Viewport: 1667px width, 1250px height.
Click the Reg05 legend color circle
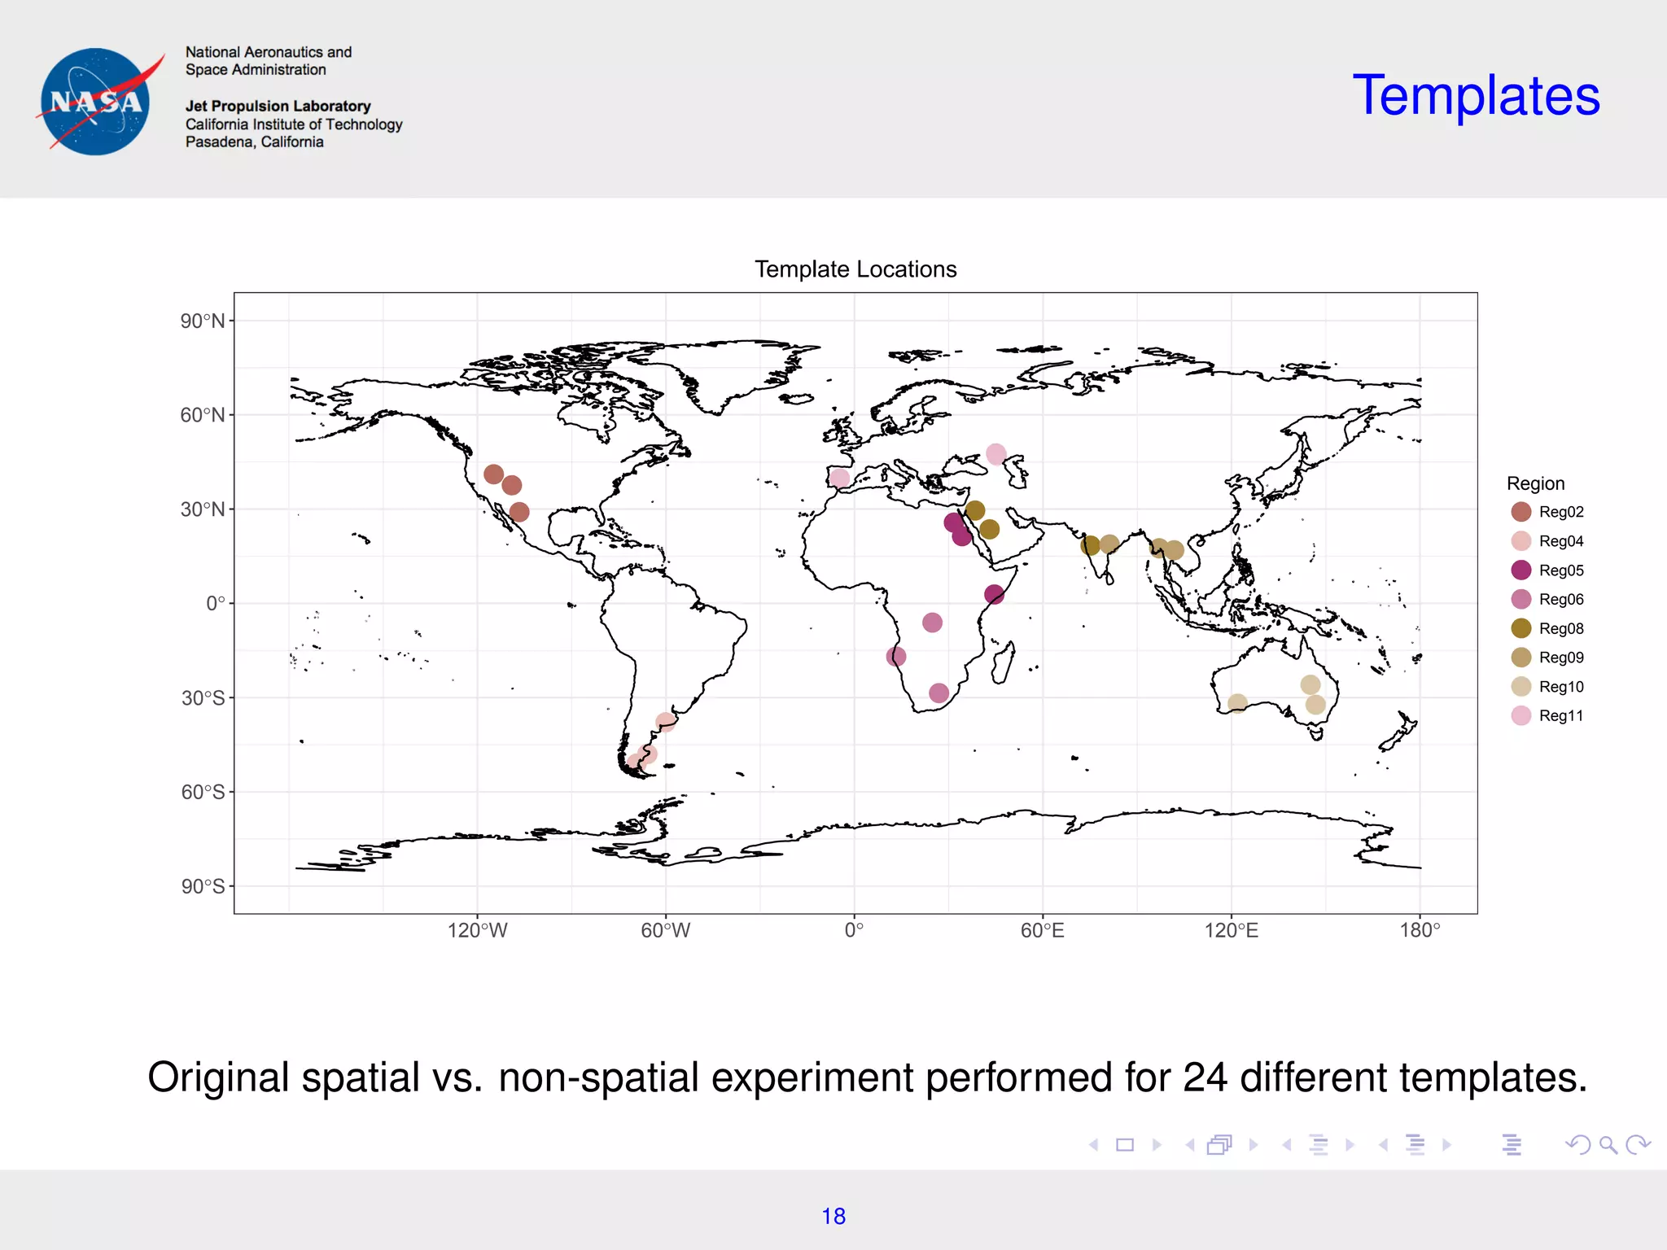click(x=1520, y=570)
